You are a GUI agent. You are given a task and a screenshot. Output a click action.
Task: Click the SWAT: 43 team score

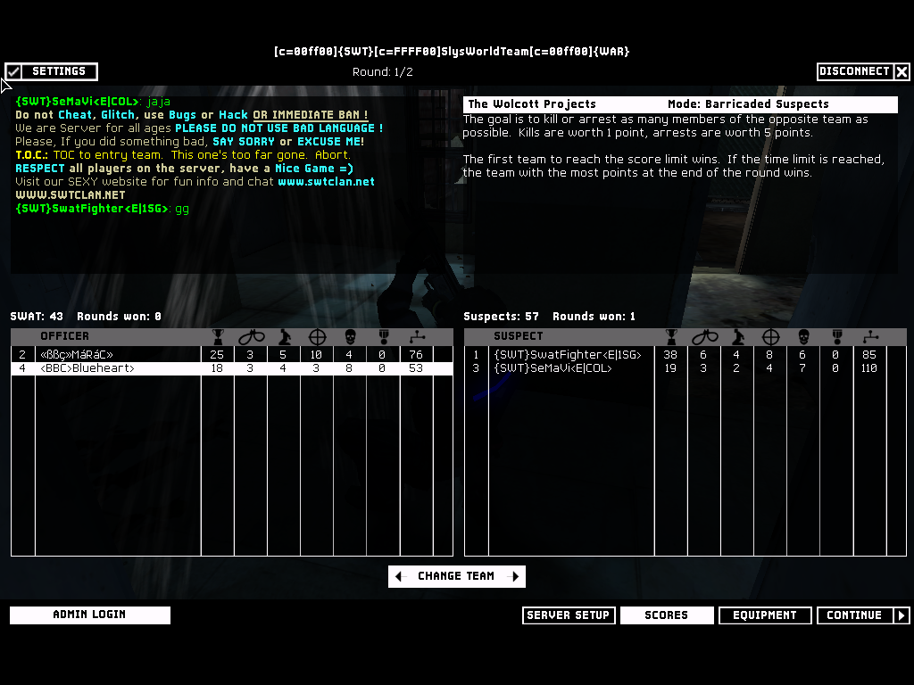pos(37,317)
